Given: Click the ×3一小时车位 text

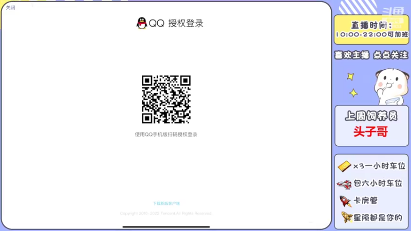Looking at the screenshot, I should click(x=379, y=166).
